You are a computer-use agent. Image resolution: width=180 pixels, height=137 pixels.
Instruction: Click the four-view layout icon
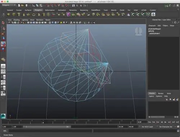pyautogui.click(x=3, y=72)
